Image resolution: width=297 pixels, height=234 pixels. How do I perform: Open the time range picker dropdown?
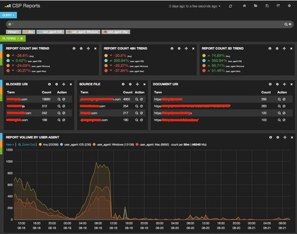click(195, 6)
